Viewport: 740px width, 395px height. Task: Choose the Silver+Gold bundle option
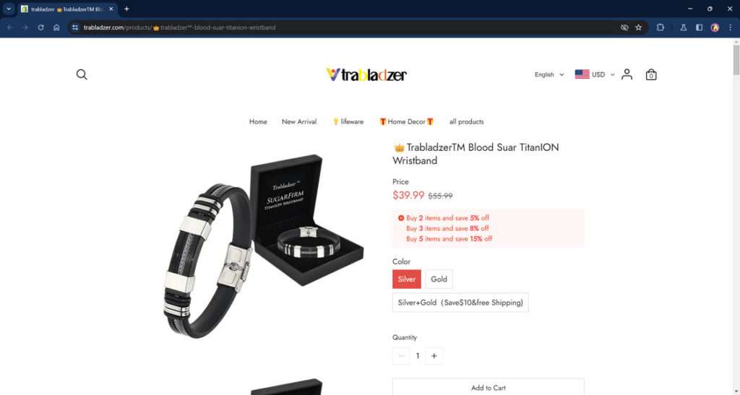pos(460,303)
